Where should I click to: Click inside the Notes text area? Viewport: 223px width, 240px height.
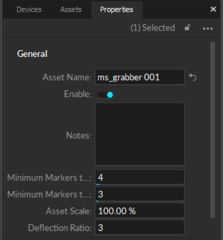pyautogui.click(x=140, y=134)
